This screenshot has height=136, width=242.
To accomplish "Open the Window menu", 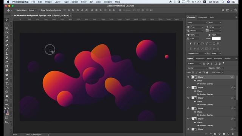I will pyautogui.click(x=108, y=2).
